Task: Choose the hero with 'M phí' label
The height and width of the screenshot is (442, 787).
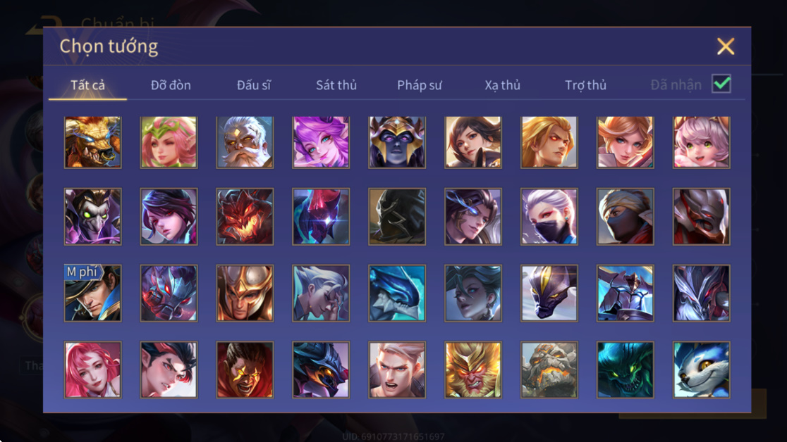Action: pos(93,293)
